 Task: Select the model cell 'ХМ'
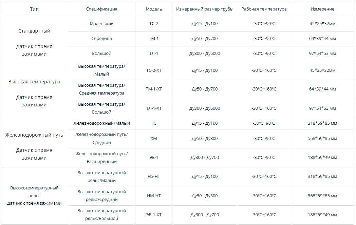tap(154, 139)
